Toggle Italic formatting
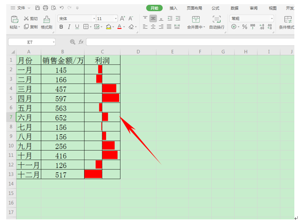The image size is (298, 223). 69,27
